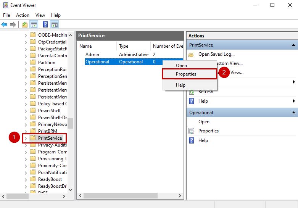Open the Action menu
Screen dimensions: 298x208
23,15
